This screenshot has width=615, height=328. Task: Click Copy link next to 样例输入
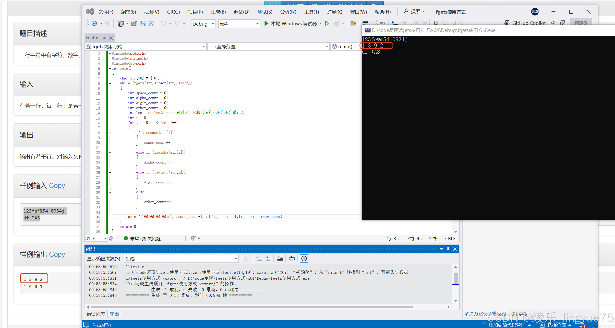click(x=57, y=186)
